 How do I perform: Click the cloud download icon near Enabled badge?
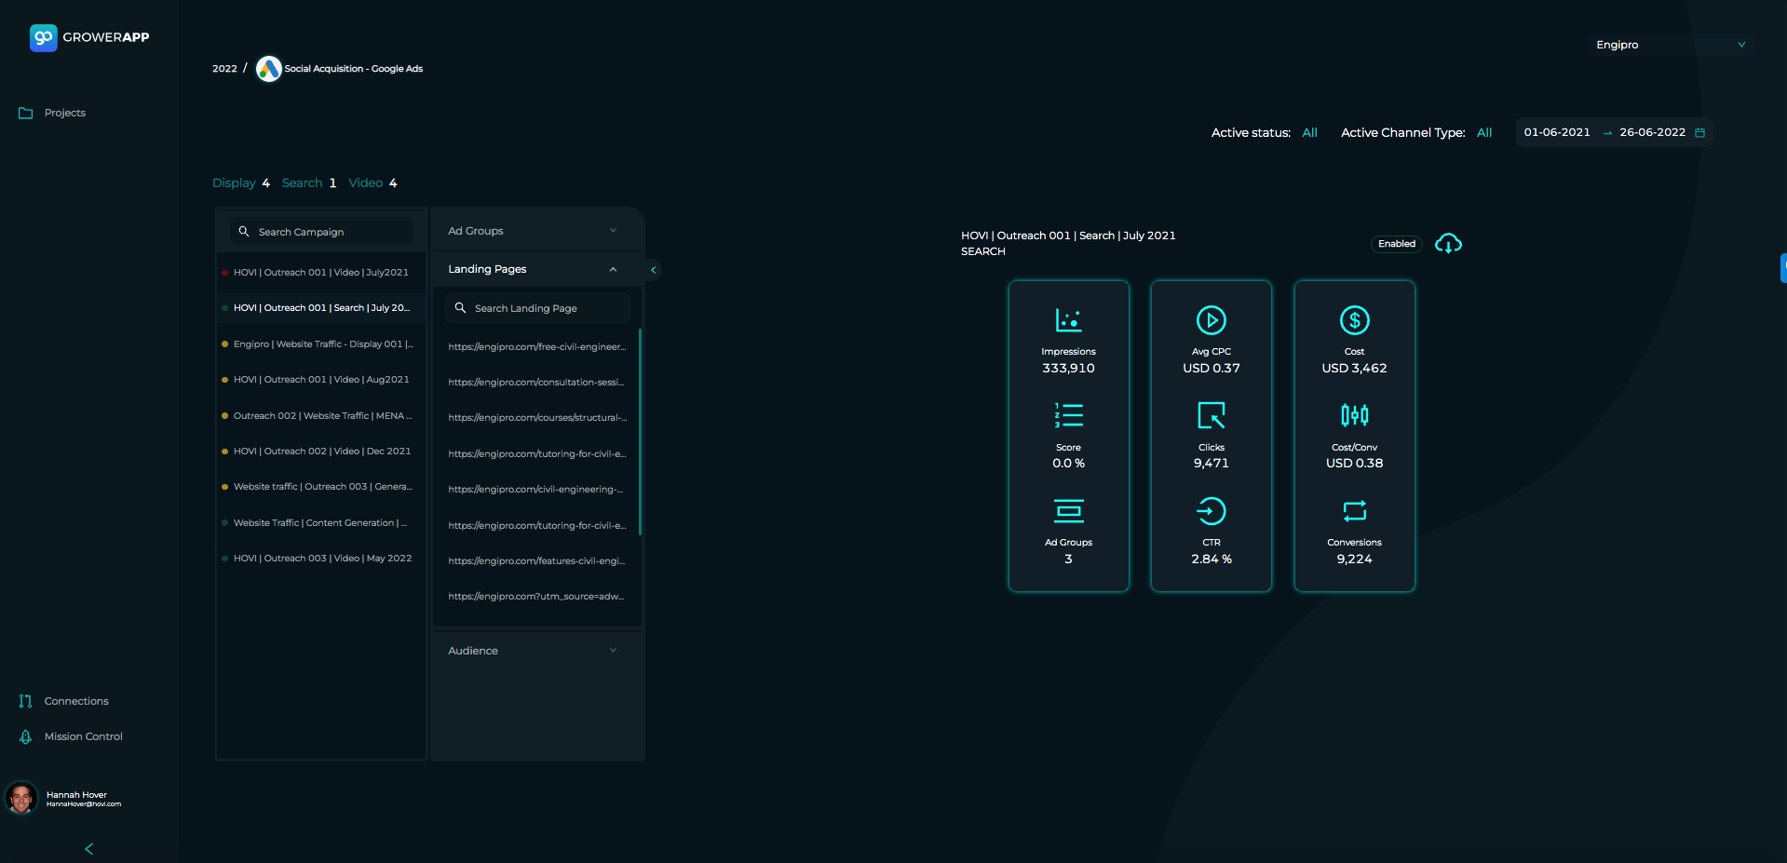[x=1447, y=243]
